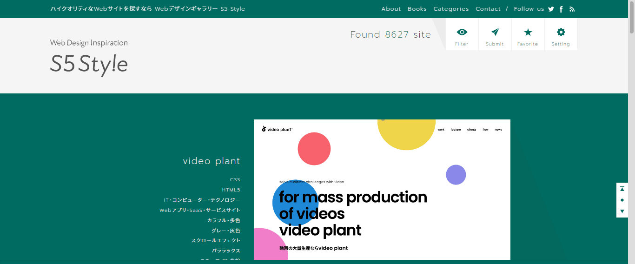Click the center dot navigation marker

pyautogui.click(x=622, y=200)
